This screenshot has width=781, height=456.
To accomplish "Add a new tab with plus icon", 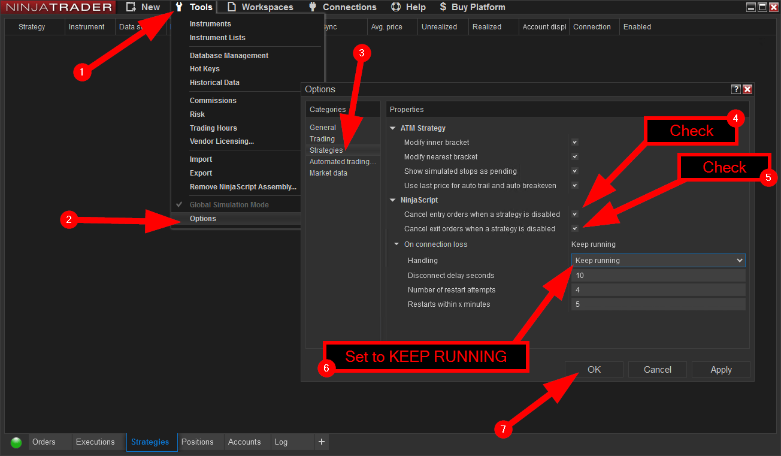I will pyautogui.click(x=322, y=442).
